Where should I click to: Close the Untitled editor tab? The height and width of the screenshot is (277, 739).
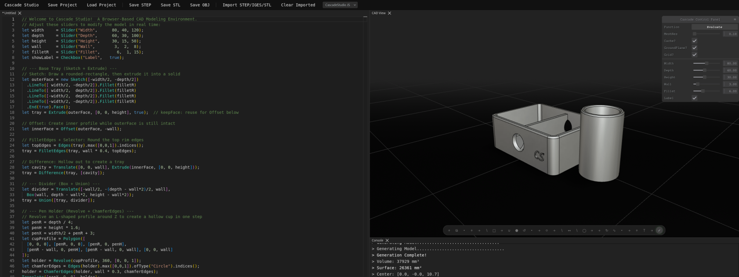tap(20, 13)
